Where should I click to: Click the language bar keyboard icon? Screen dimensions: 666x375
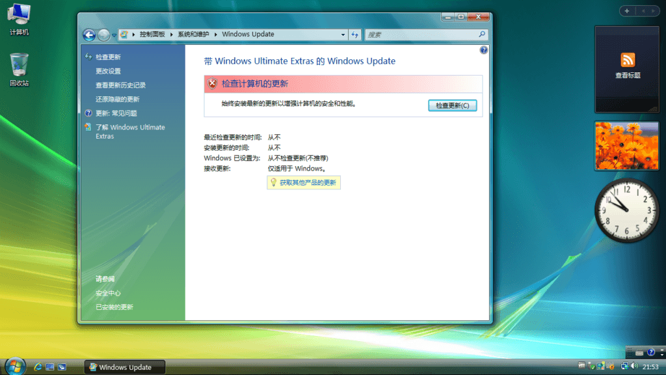pyautogui.click(x=639, y=352)
